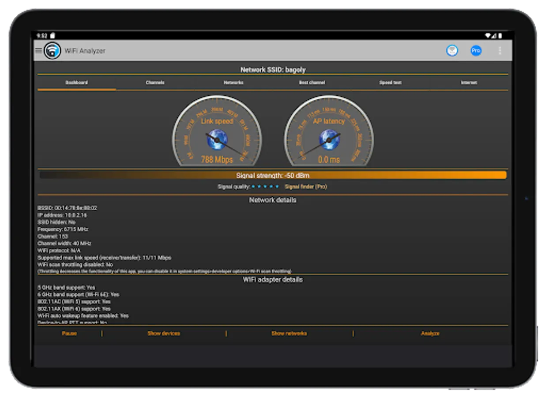The width and height of the screenshot is (545, 397).
Task: Tap the BSSID row
Action: 68,208
